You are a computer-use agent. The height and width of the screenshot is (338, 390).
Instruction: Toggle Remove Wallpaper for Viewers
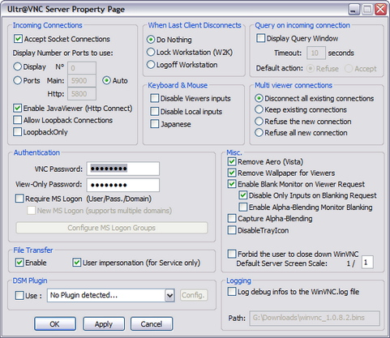pos(232,173)
